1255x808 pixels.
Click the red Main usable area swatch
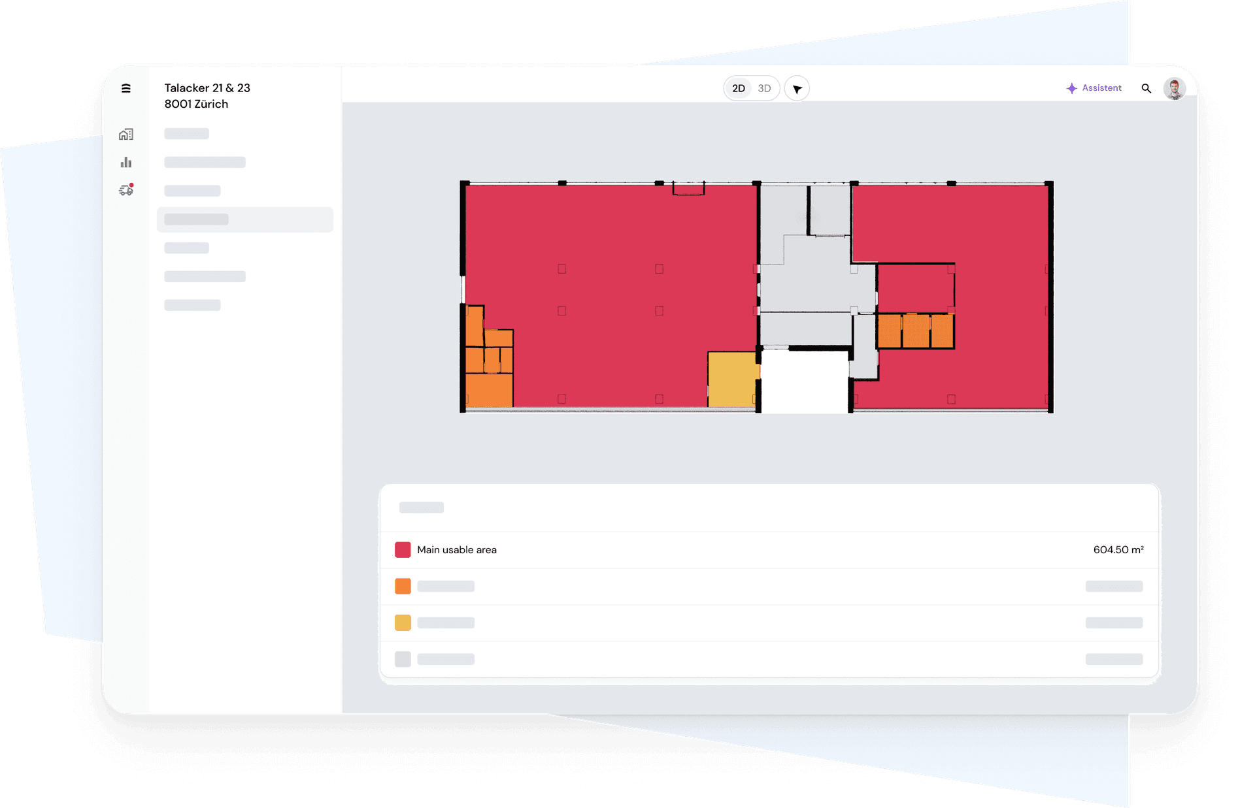point(403,549)
